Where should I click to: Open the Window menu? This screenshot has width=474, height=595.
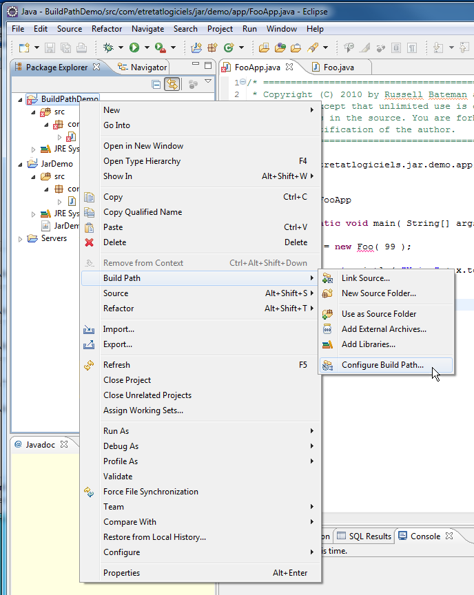282,29
